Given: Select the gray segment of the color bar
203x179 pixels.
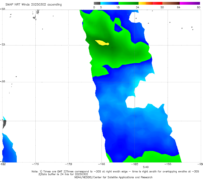Looking at the screenshot, I should tap(97, 3).
